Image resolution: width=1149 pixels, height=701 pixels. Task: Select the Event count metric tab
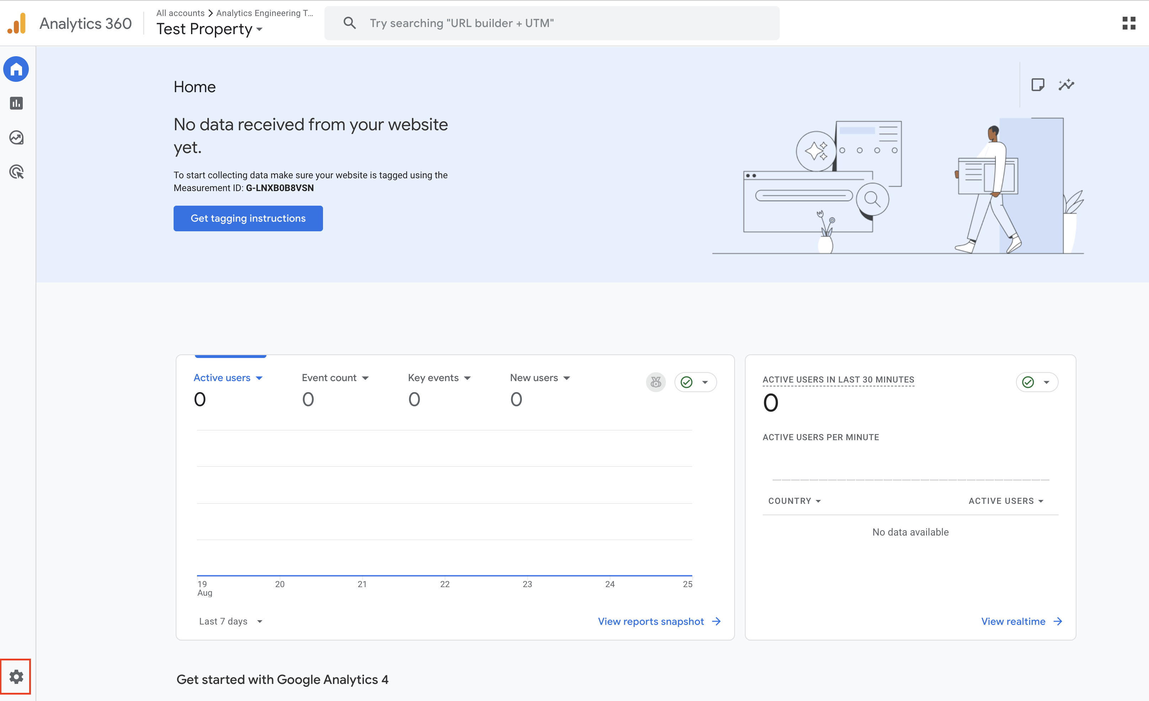pos(335,378)
